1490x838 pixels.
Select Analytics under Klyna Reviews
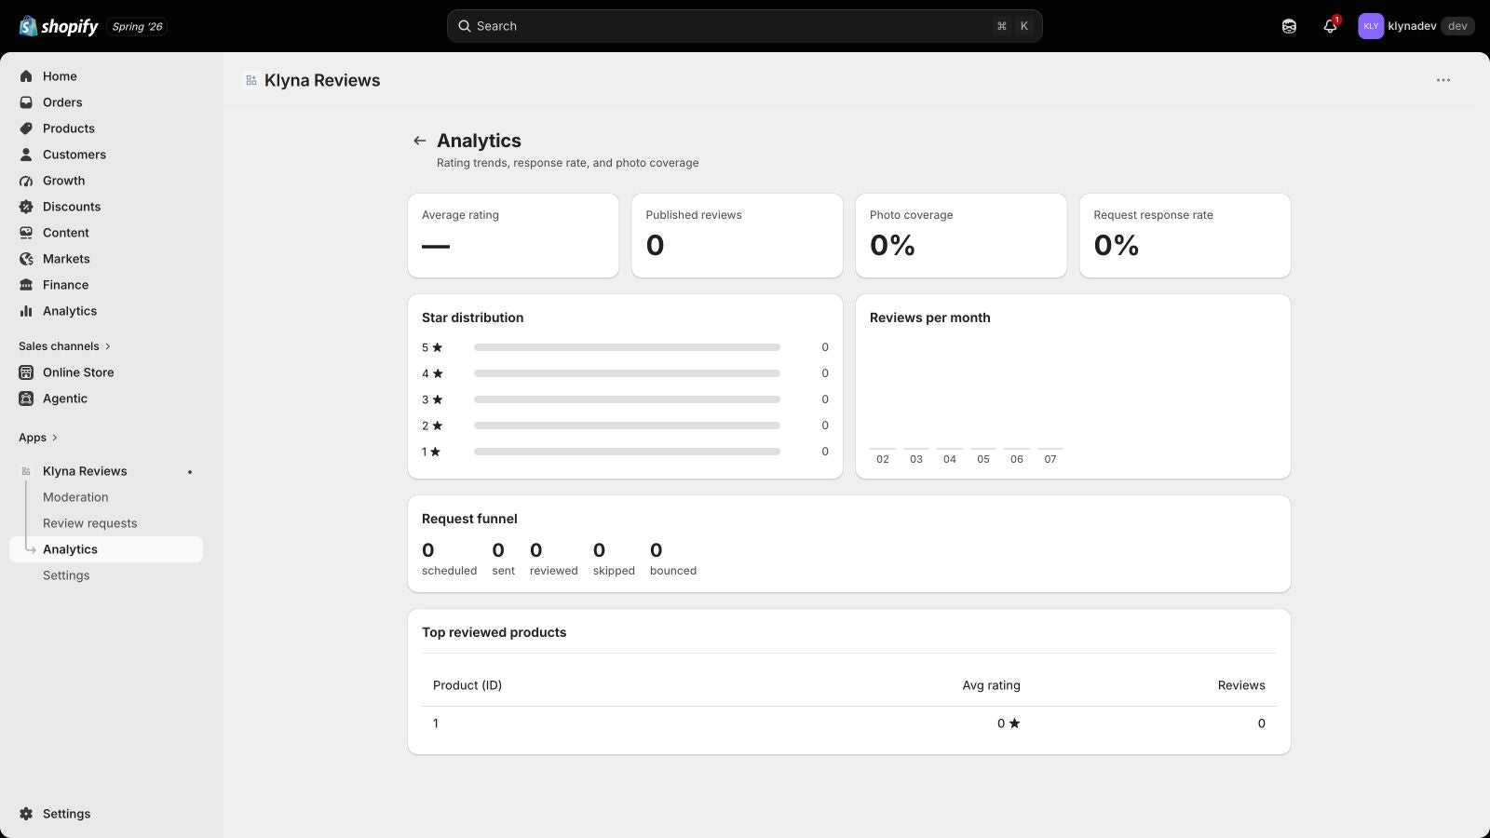[106, 549]
